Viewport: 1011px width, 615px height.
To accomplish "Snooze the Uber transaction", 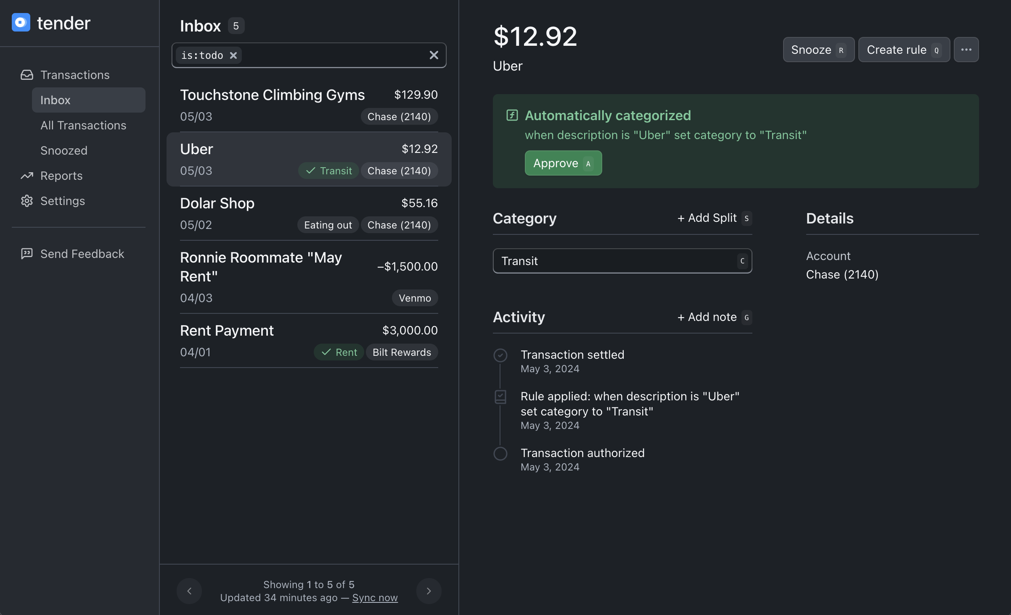I will (818, 50).
